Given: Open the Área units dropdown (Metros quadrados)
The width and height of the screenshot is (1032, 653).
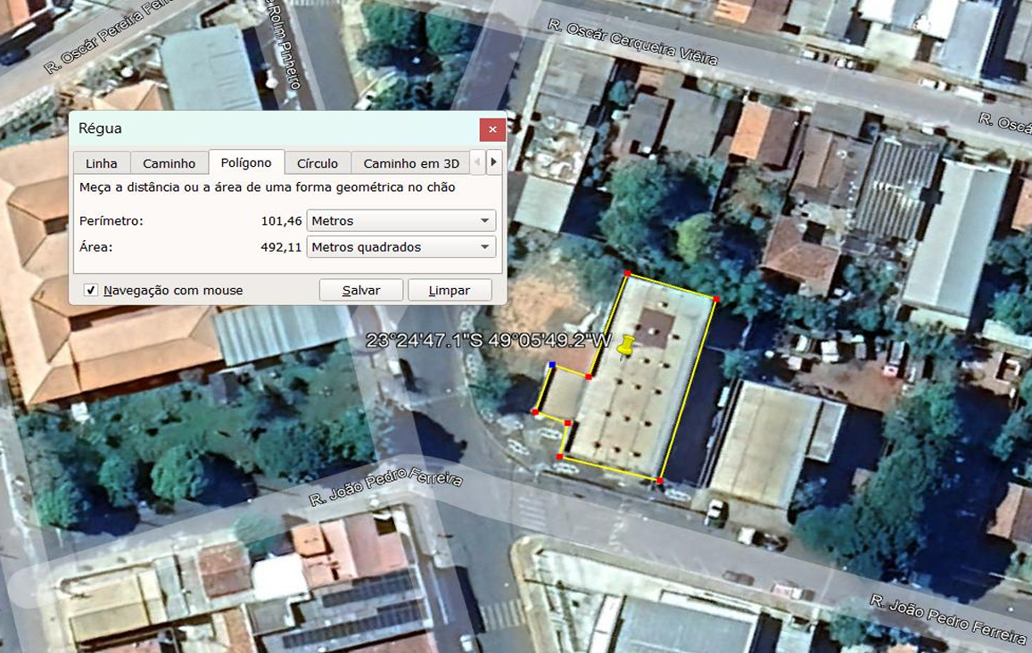Looking at the screenshot, I should [x=400, y=247].
